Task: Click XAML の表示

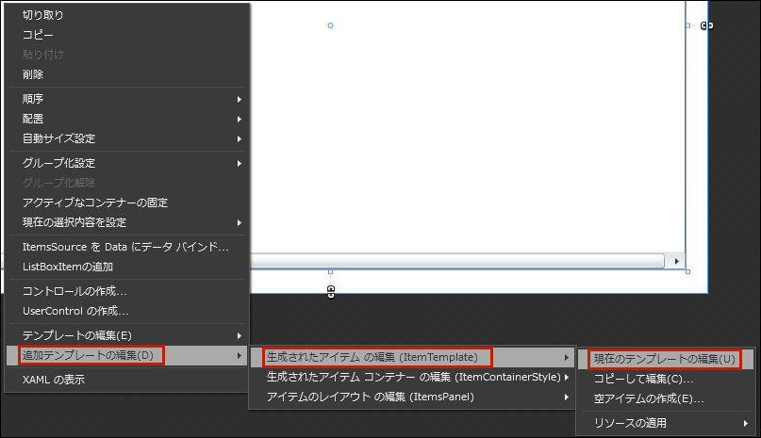Action: click(127, 380)
